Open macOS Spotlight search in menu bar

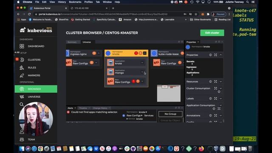pos(247,2)
